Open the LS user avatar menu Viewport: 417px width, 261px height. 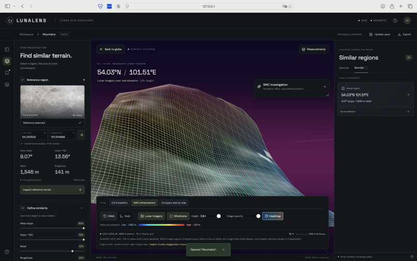pyautogui.click(x=407, y=21)
